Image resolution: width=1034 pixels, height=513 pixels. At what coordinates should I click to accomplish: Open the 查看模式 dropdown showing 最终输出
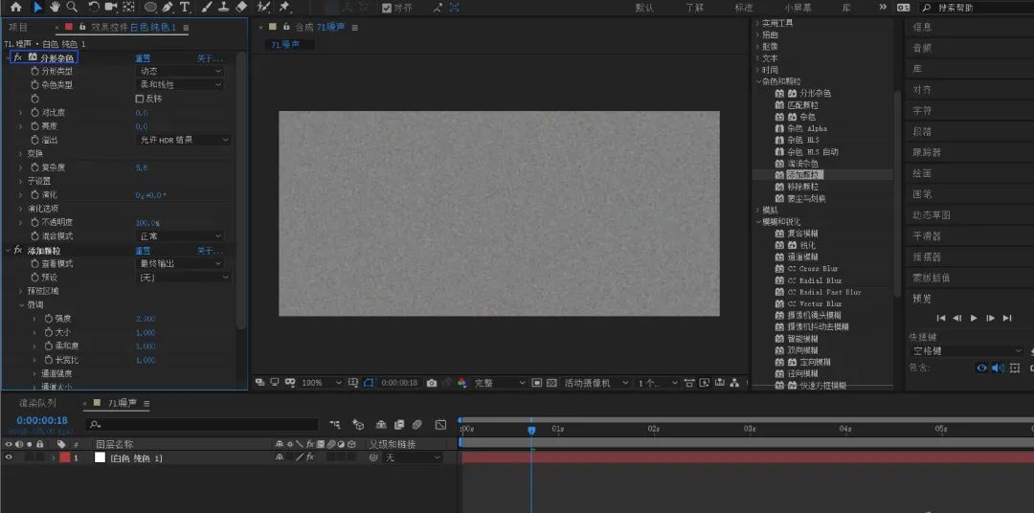pos(180,264)
